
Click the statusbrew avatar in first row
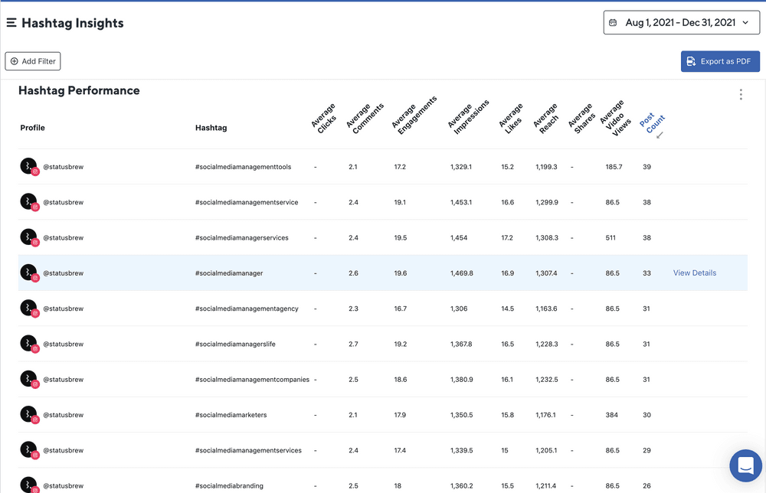coord(28,167)
